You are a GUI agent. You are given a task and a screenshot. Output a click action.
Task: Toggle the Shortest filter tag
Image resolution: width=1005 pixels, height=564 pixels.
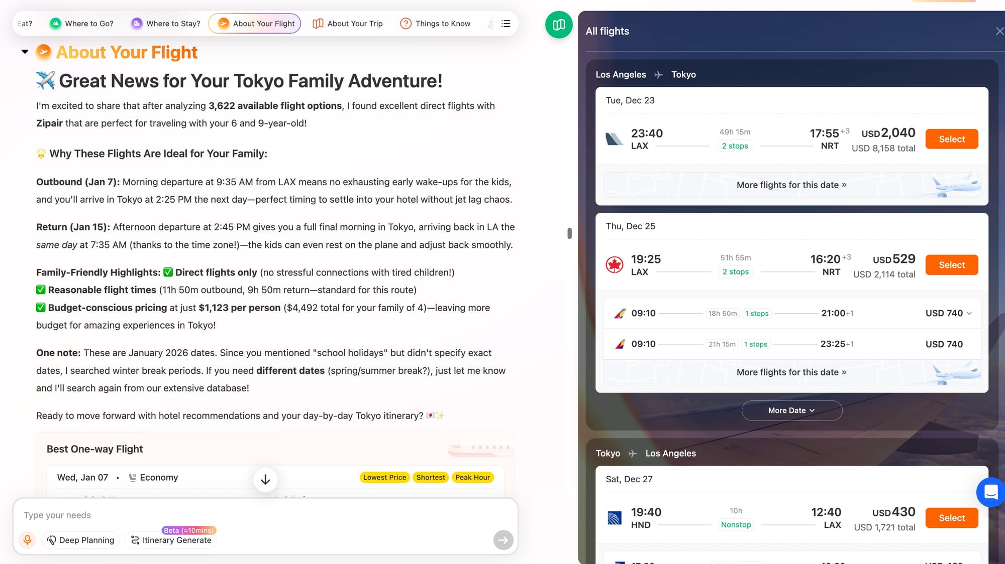(430, 477)
